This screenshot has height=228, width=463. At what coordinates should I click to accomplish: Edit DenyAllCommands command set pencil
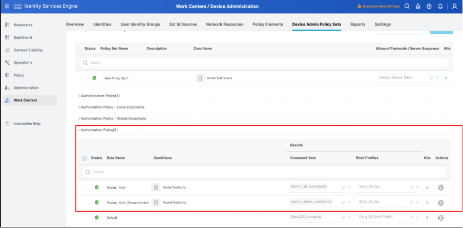pyautogui.click(x=343, y=218)
